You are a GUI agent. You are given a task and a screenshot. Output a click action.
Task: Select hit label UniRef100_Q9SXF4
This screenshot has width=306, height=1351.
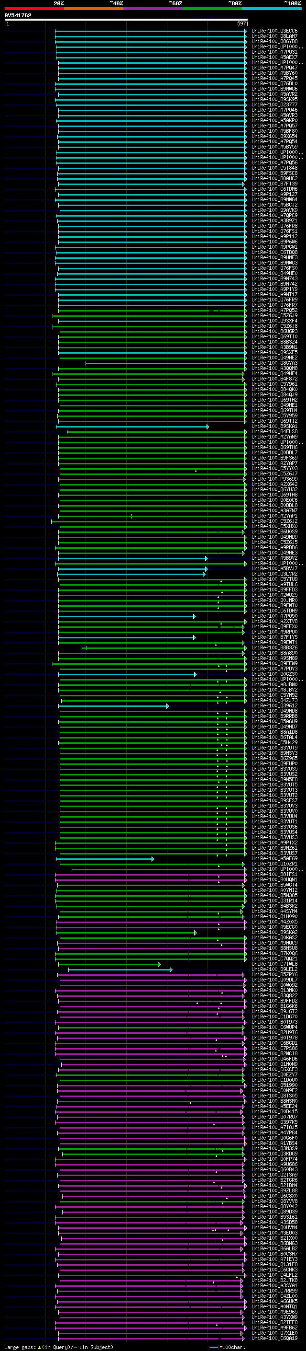pyautogui.click(x=274, y=321)
